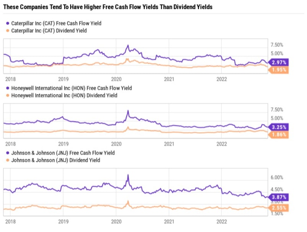This screenshot has height=232, width=307.
Task: Click the chart title about free cash flow yields
Action: [x=108, y=7]
